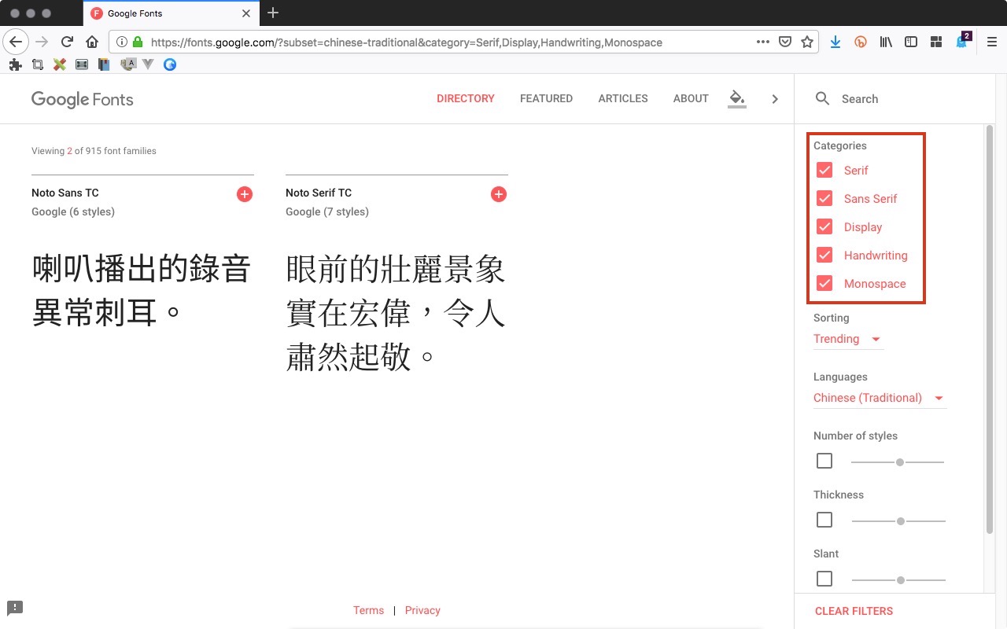Open the blue Downloads arrow icon

click(x=835, y=42)
